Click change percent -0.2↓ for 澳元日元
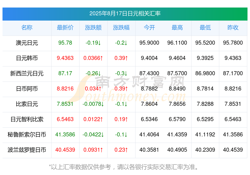The image size is (250, 175). pyautogui.click(x=121, y=43)
